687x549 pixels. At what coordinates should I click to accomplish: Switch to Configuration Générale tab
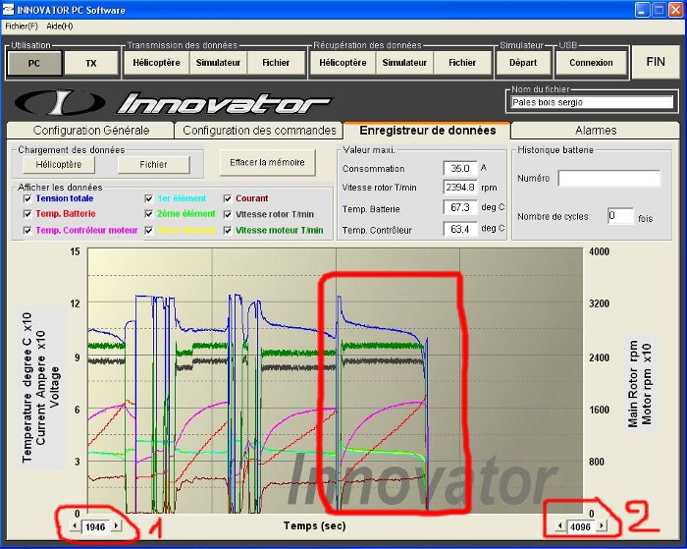click(91, 131)
